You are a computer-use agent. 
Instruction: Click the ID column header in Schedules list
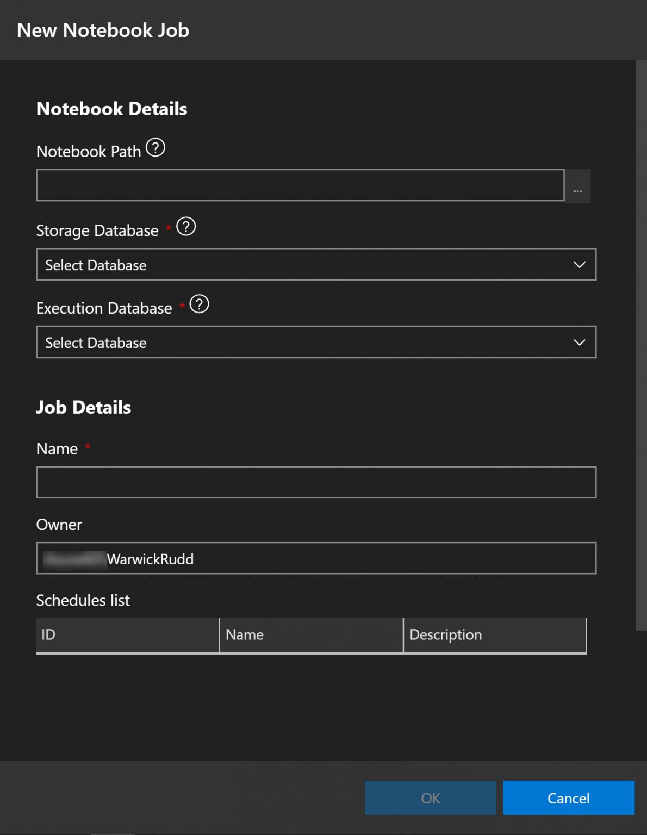[x=127, y=634]
